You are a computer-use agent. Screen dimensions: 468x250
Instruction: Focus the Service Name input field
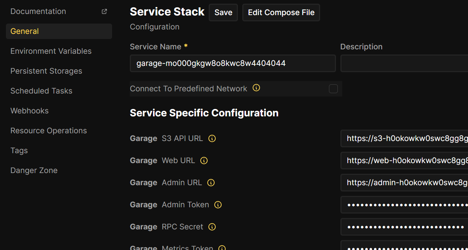[233, 63]
